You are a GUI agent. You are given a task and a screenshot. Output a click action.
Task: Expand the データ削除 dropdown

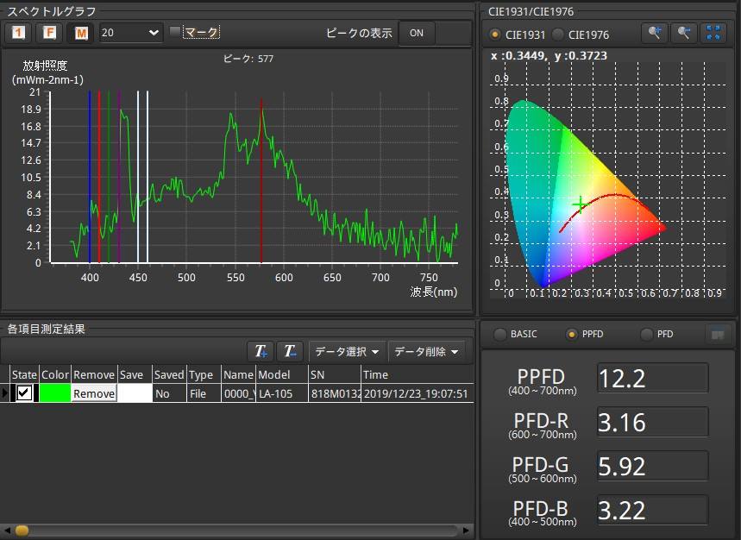click(426, 351)
